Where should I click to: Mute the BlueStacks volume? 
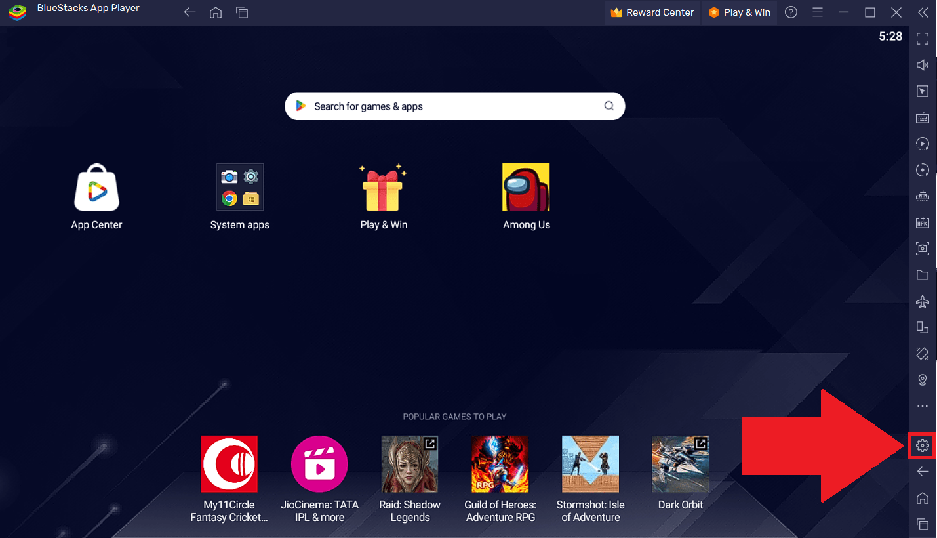(923, 65)
